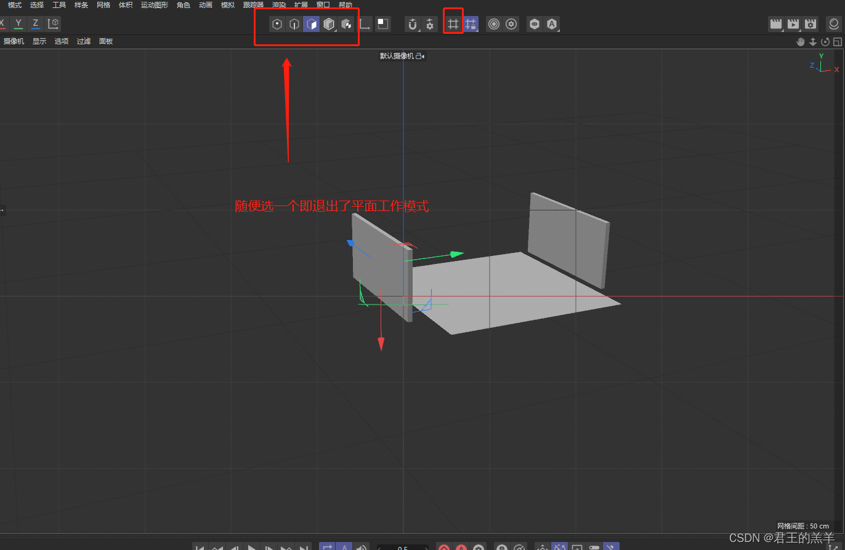Screen dimensions: 845x550
Task: Open the 帮助 menu
Action: 346,5
